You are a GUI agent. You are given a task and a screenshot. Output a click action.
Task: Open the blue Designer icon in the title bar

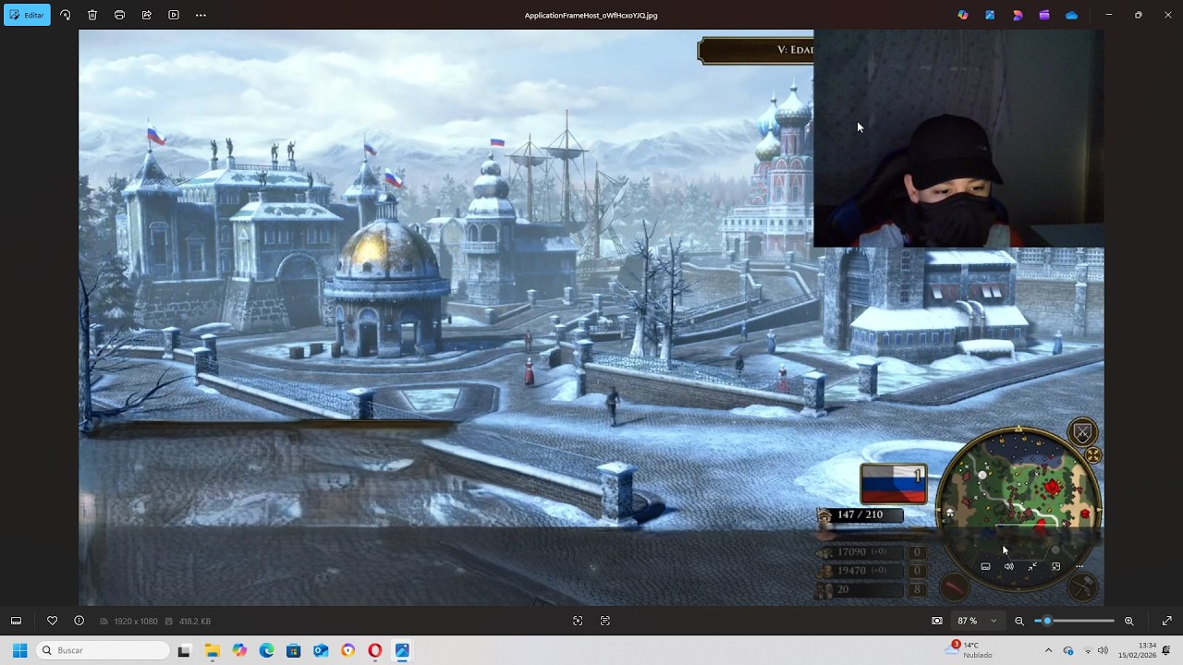pos(990,15)
